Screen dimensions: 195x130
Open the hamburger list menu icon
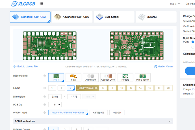(x=41, y=4)
